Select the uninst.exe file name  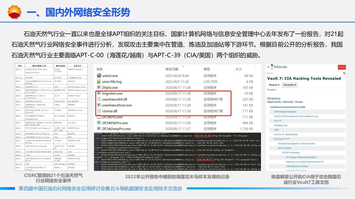pyautogui.click(x=110, y=76)
